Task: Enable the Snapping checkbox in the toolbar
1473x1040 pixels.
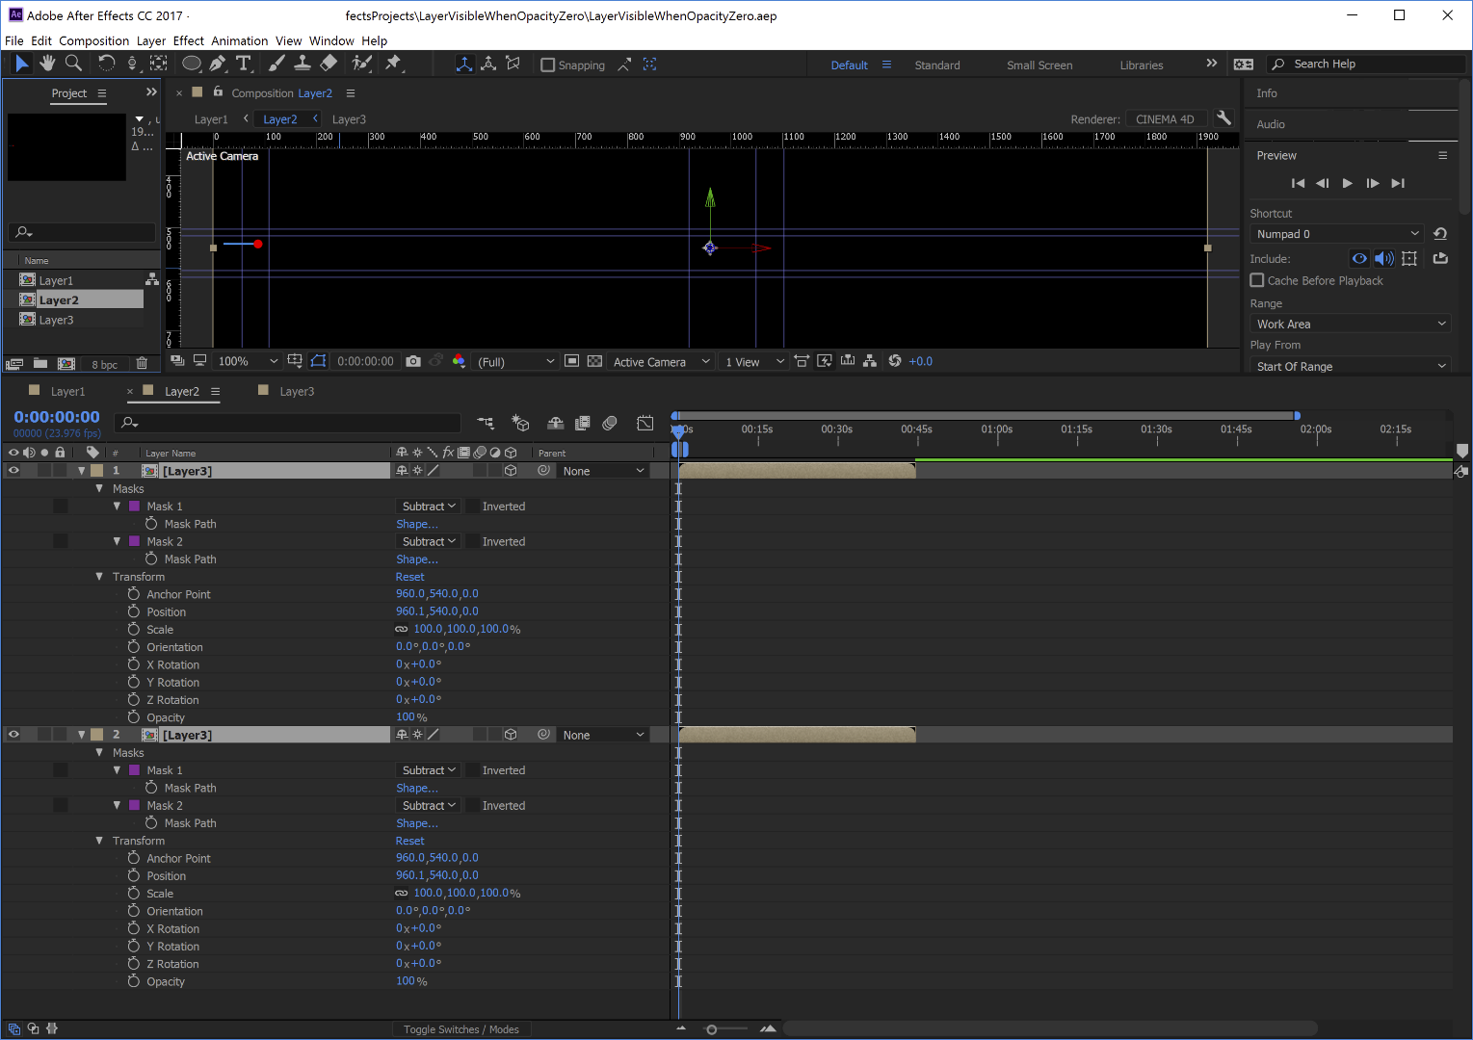Action: click(x=548, y=65)
